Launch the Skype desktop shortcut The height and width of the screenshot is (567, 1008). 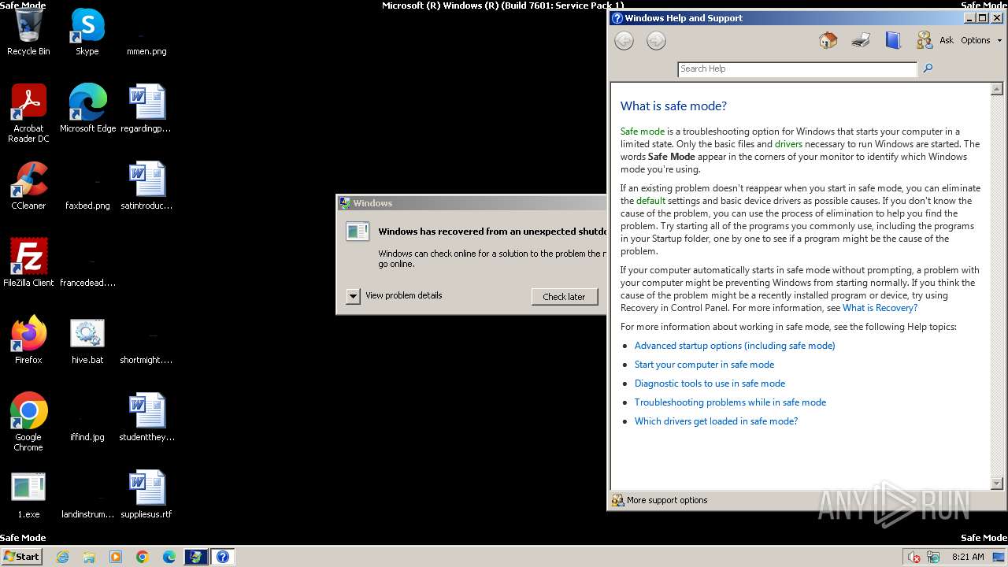[87, 31]
